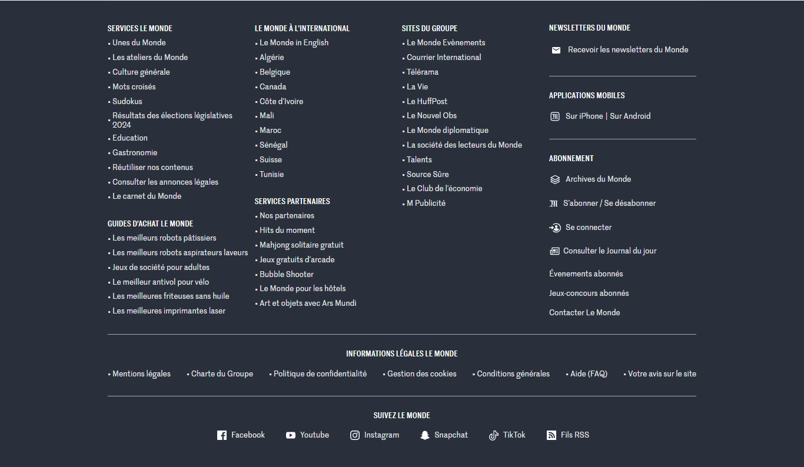Open the Sur iPhone app link
Image resolution: width=804 pixels, height=467 pixels.
click(584, 116)
